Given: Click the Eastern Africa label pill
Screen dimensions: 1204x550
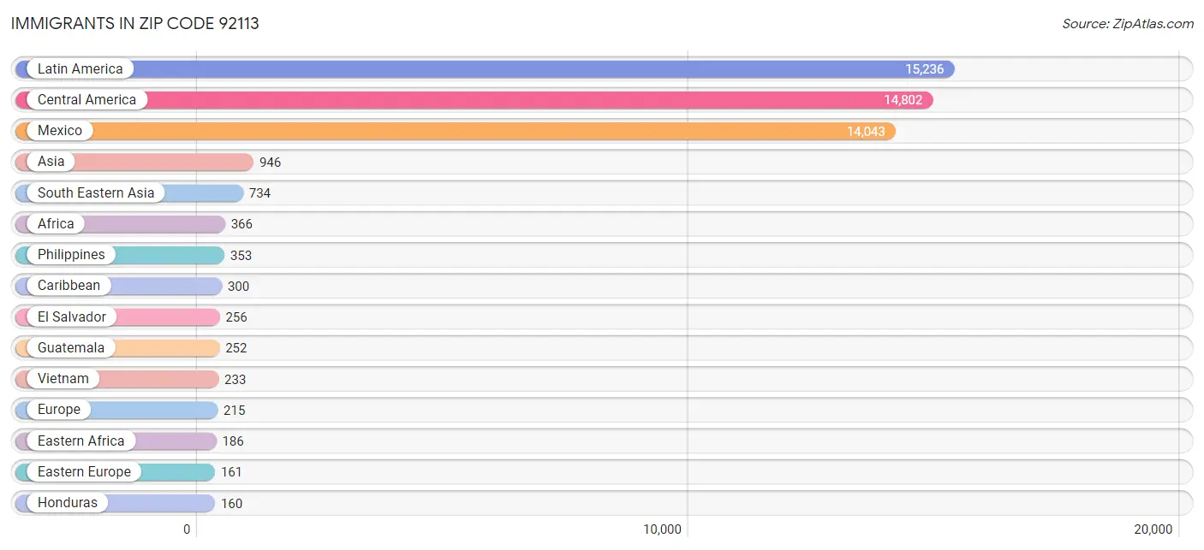Looking at the screenshot, I should pyautogui.click(x=82, y=441).
